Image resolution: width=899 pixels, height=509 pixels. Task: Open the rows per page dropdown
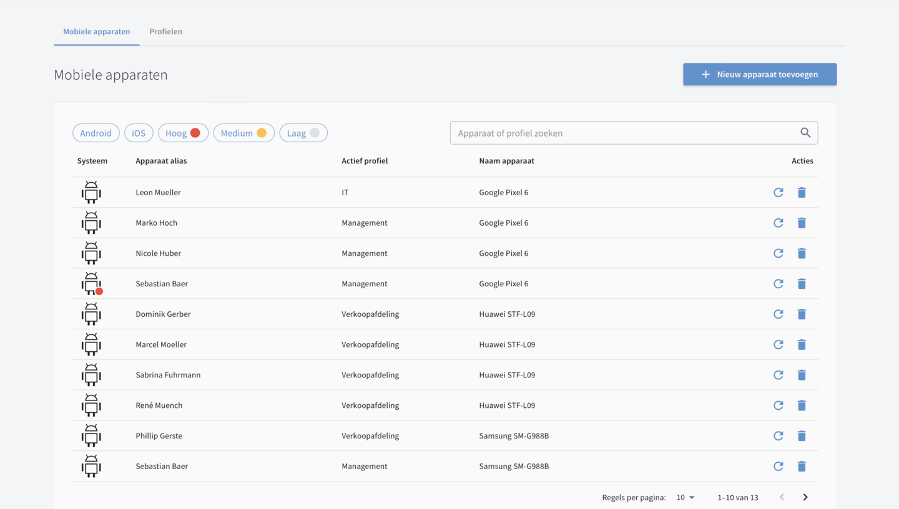click(685, 497)
